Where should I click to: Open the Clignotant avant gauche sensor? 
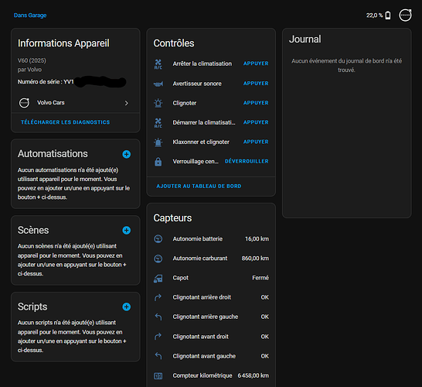[x=211, y=356]
